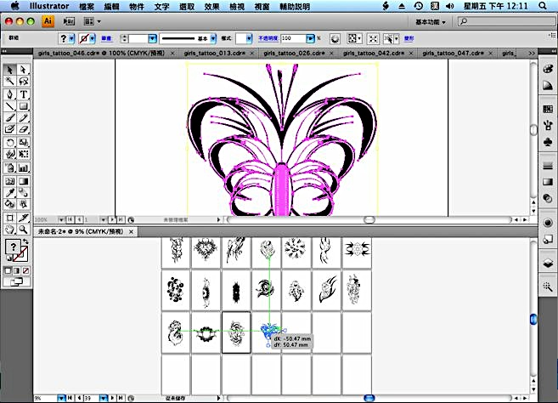558x403 pixels.
Task: Select the Slice tool
Action: click(x=23, y=218)
